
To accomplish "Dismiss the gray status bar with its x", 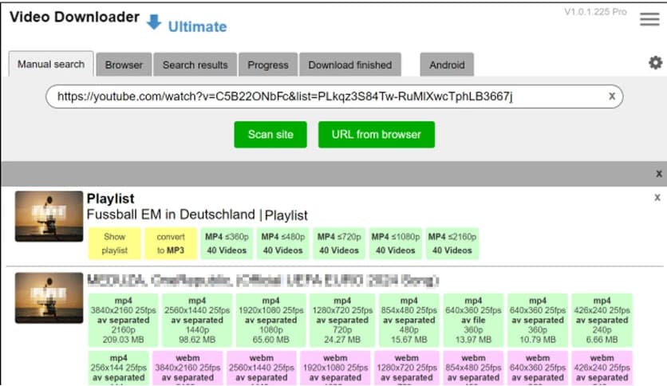I will (658, 173).
